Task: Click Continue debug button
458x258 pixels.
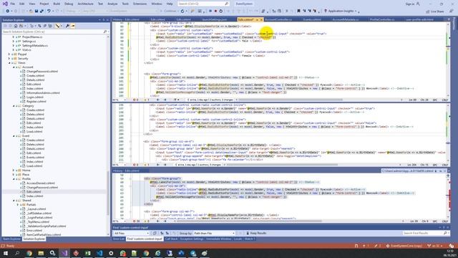Action: point(170,11)
